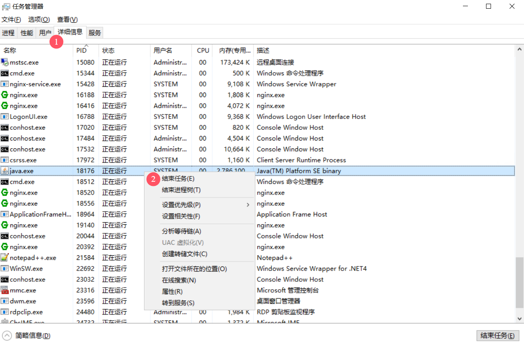Viewport: 524px width, 345px height.
Task: Select the ApplicationFrameH... process icon
Action: tap(5, 214)
